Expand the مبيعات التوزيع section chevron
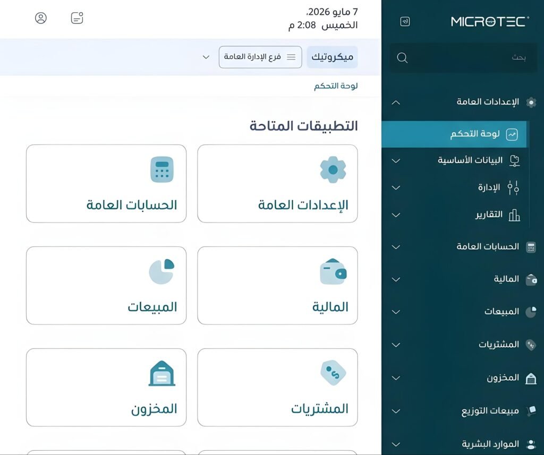This screenshot has height=455, width=544. pos(396,411)
